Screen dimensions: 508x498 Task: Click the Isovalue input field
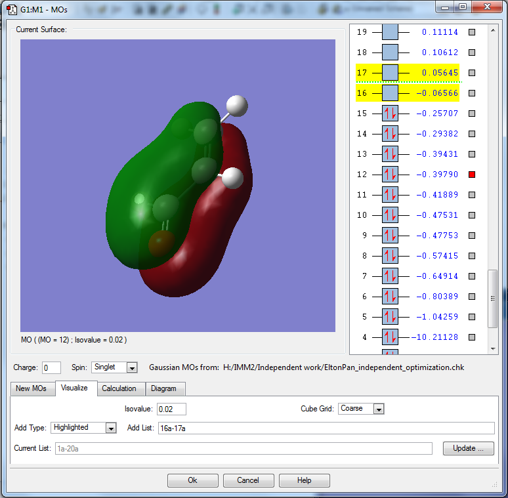click(x=171, y=409)
